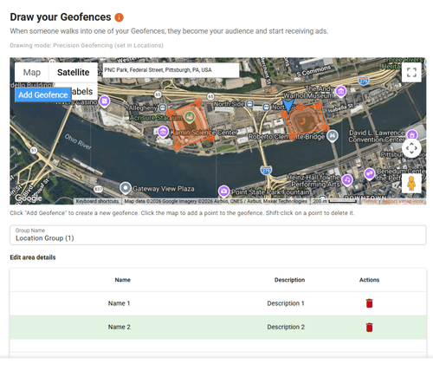Click the Add Geofence button
This screenshot has height=390, width=433.
point(43,94)
